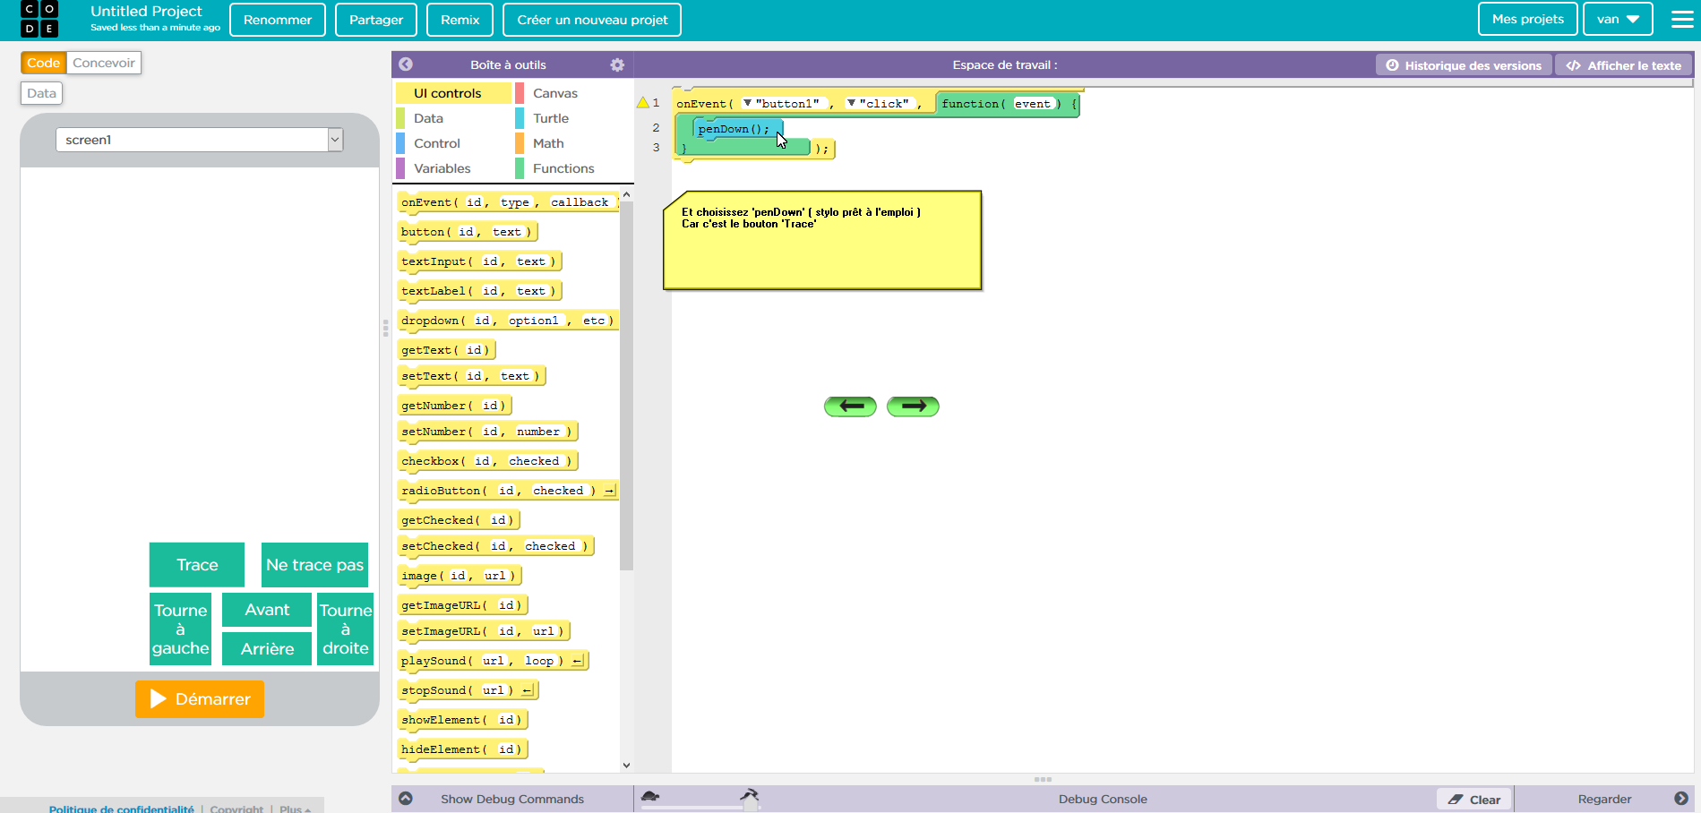Screen dimensions: 1701x813
Task: Select UI controls category
Action: [x=453, y=93]
